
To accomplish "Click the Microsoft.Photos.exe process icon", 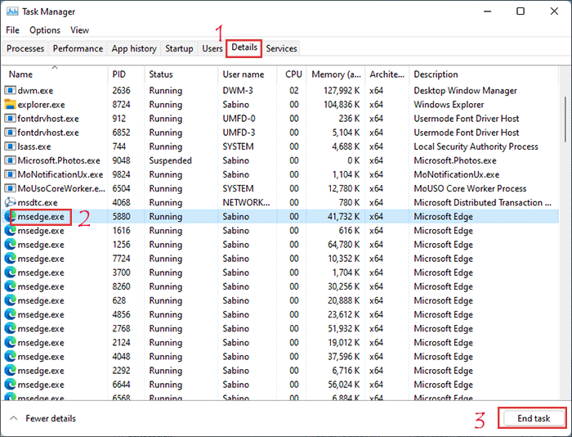I will pyautogui.click(x=10, y=160).
